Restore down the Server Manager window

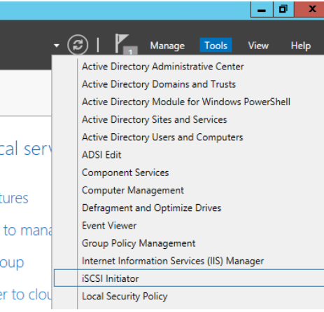click(283, 9)
